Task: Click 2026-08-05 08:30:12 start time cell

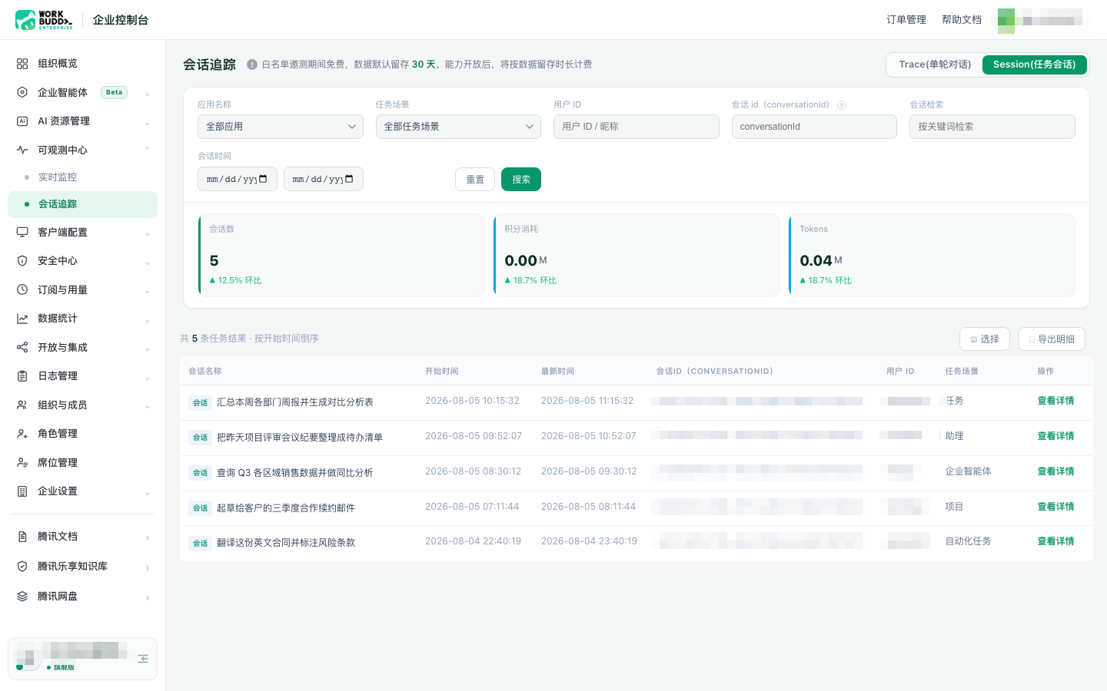Action: tap(473, 471)
